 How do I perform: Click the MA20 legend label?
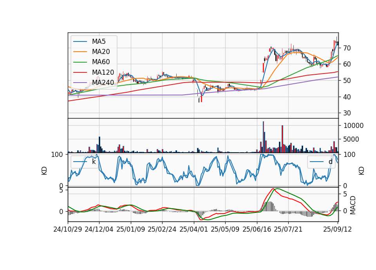(101, 52)
